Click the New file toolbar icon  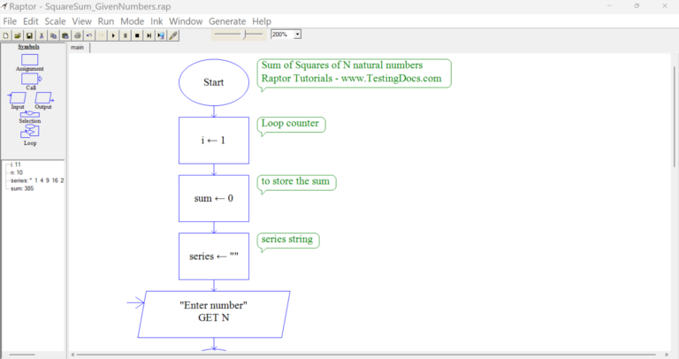(x=6, y=35)
